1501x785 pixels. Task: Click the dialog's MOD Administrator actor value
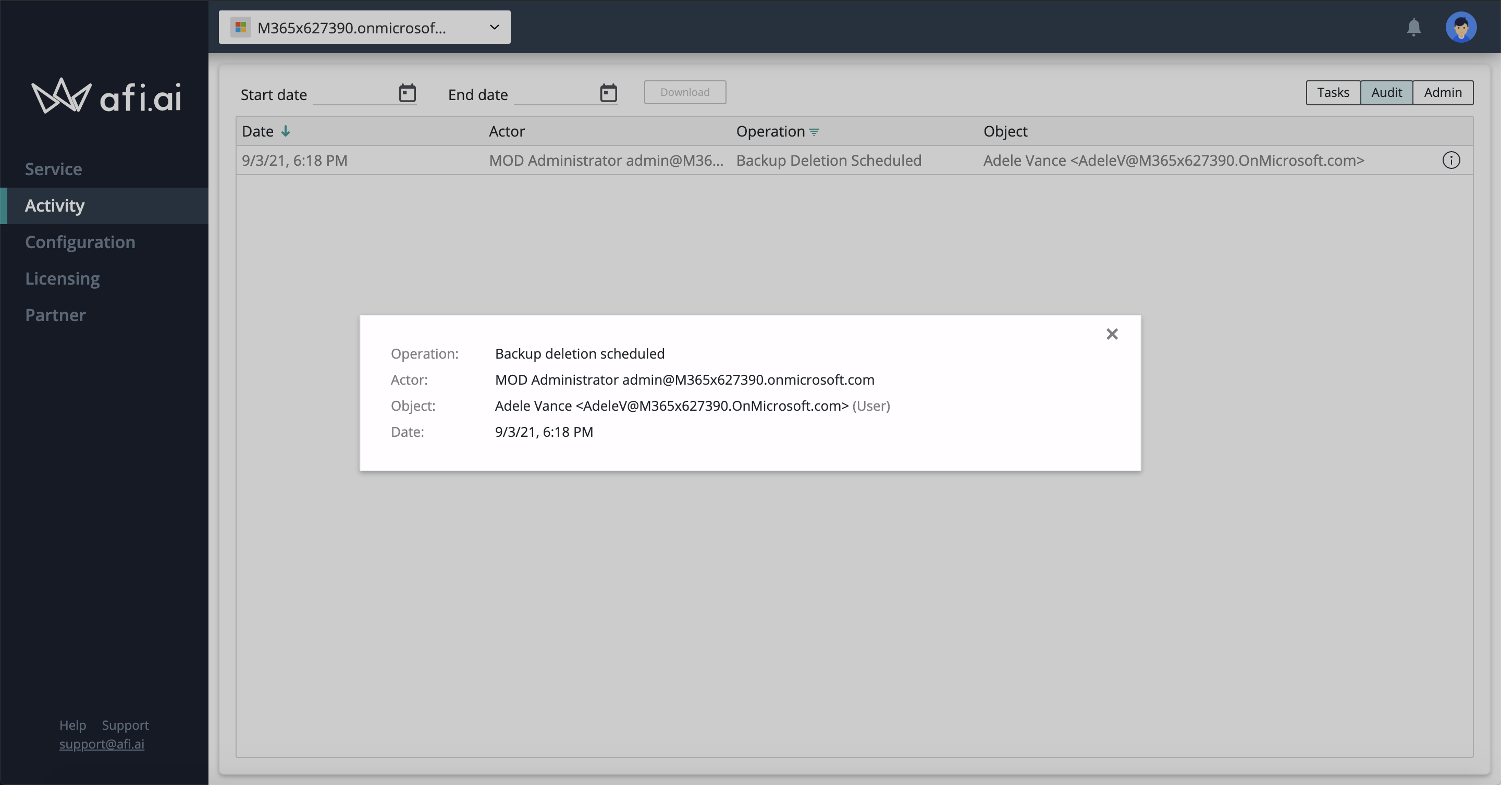(685, 380)
